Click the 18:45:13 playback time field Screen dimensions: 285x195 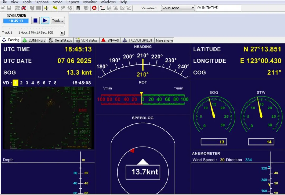(16, 21)
